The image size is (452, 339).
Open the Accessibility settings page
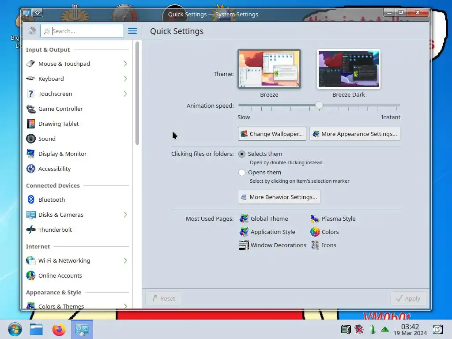pos(77,169)
